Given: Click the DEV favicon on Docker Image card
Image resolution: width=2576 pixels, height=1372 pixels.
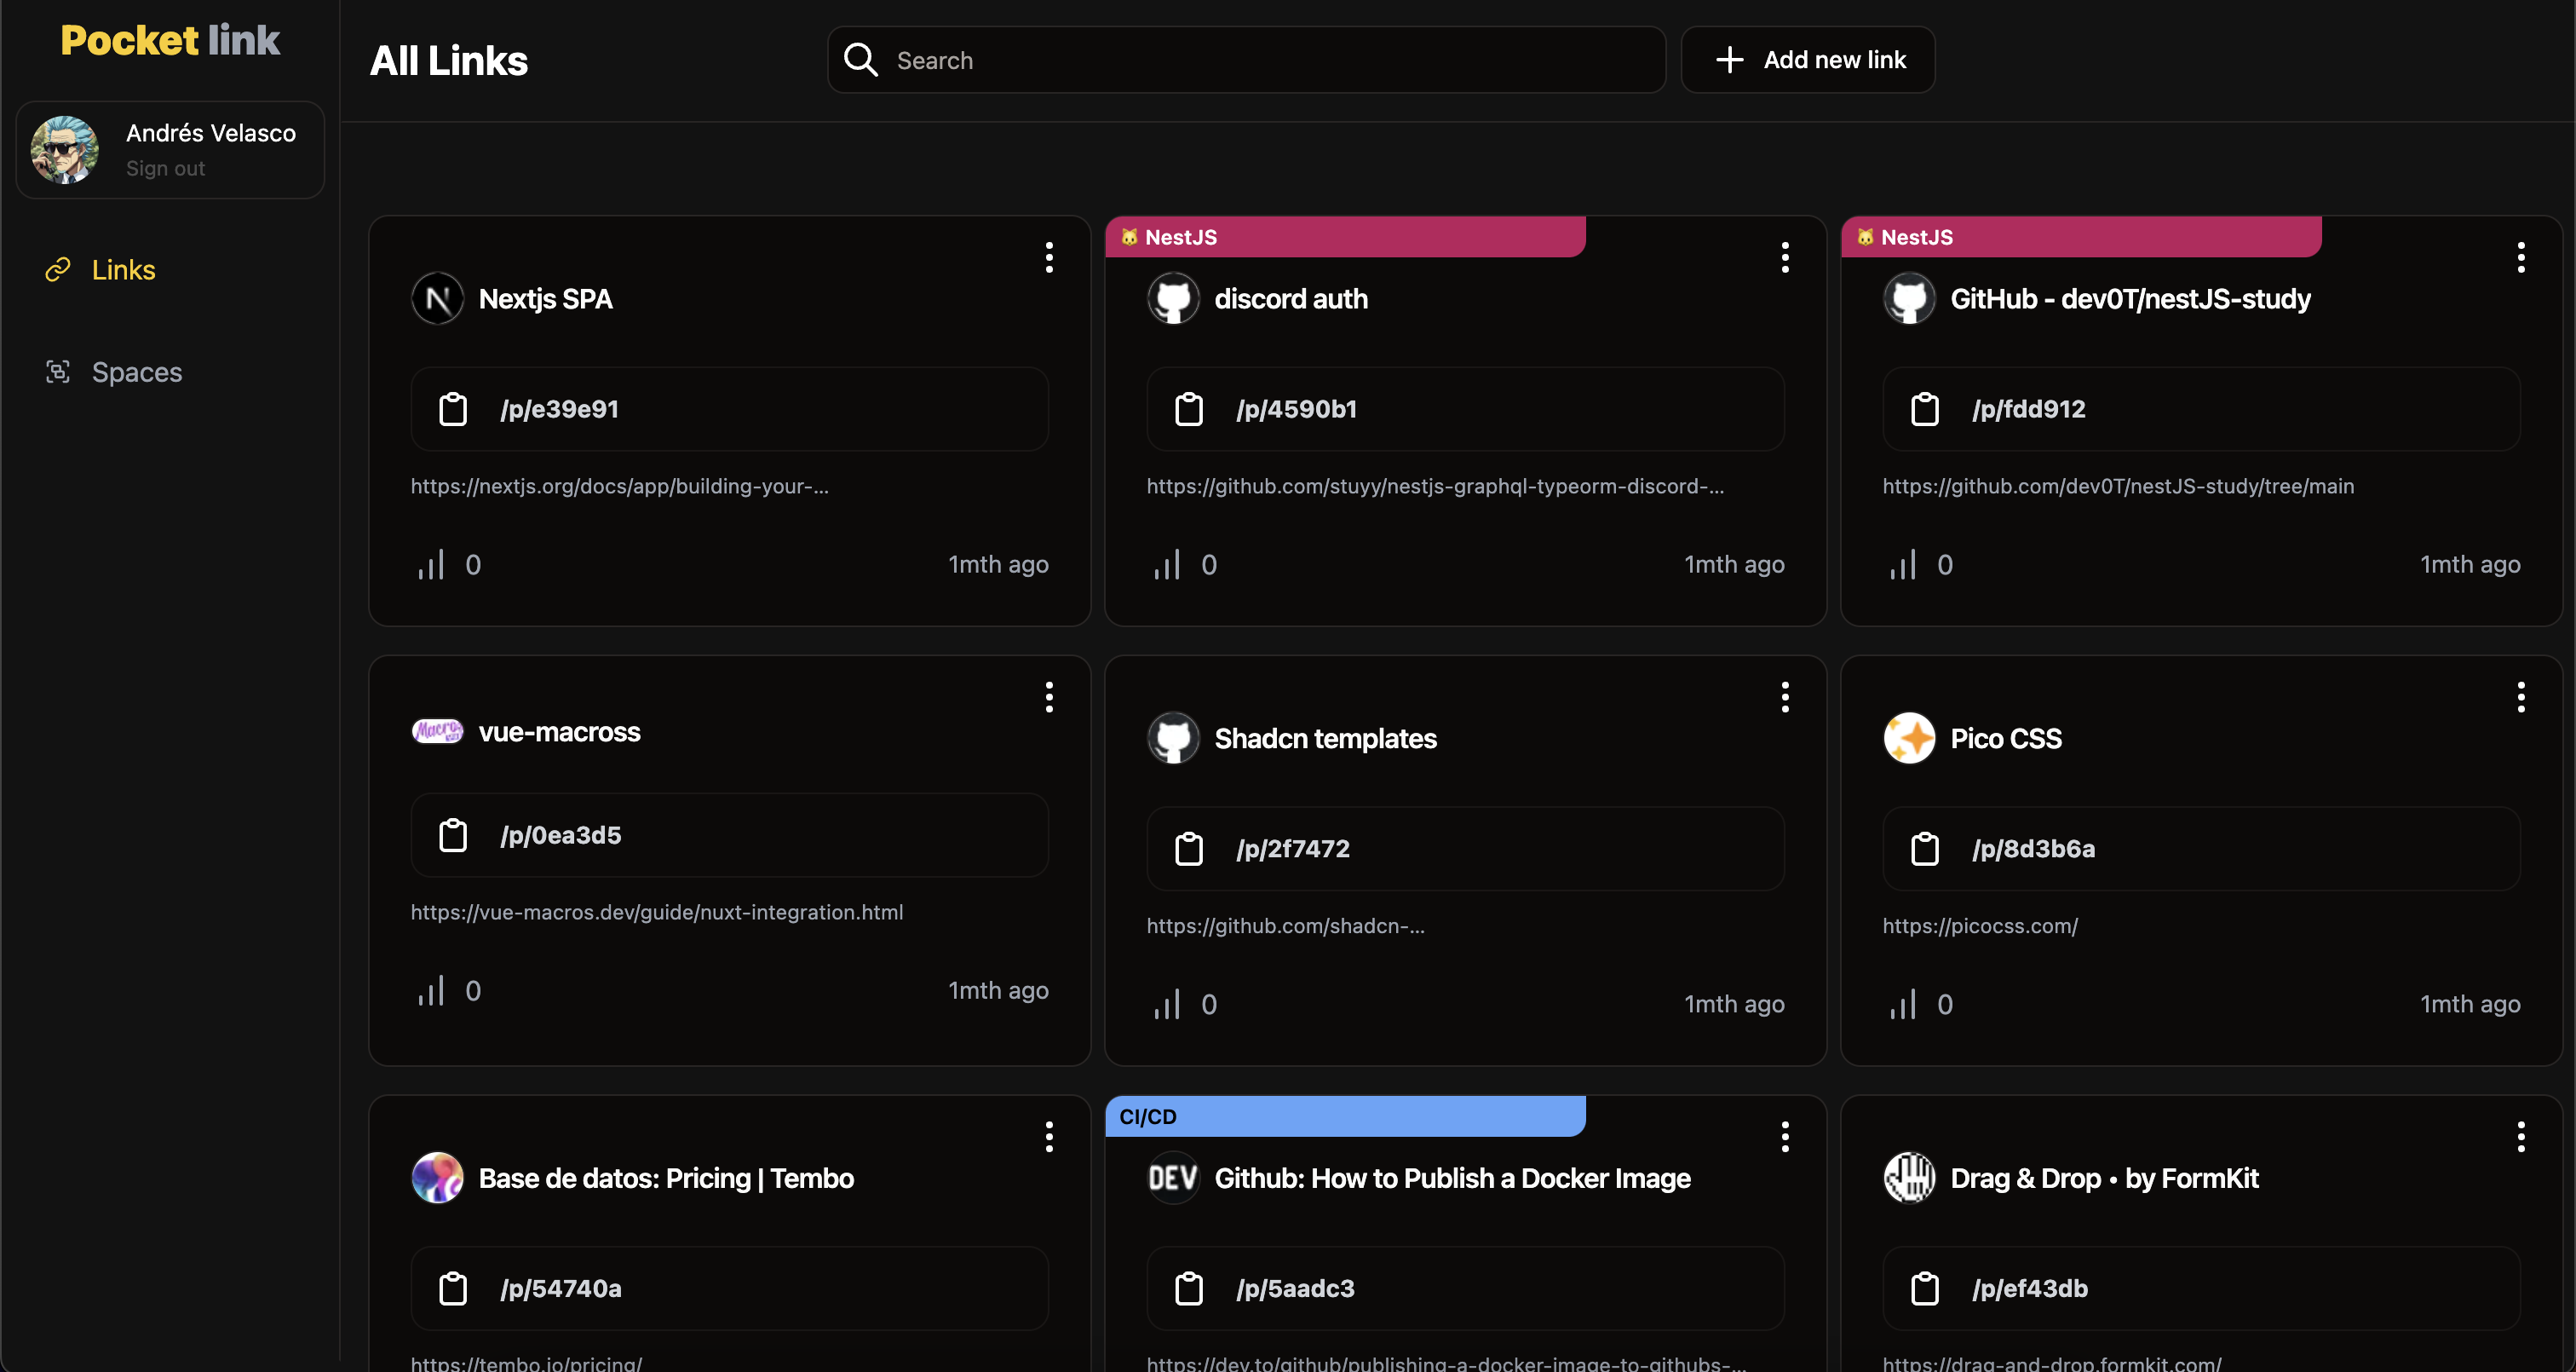Looking at the screenshot, I should coord(1173,1178).
